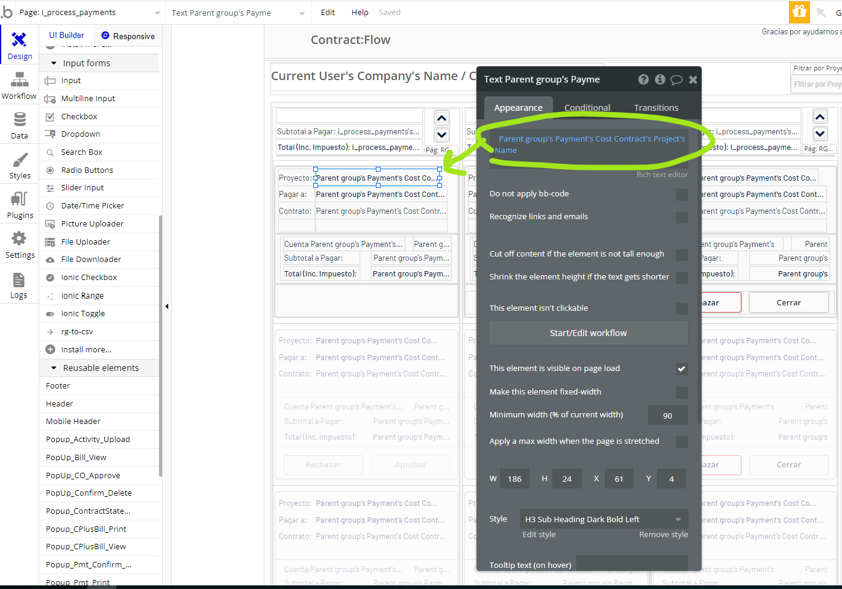The height and width of the screenshot is (589, 842).
Task: Toggle Do not apply bb-code checkbox
Action: [681, 195]
